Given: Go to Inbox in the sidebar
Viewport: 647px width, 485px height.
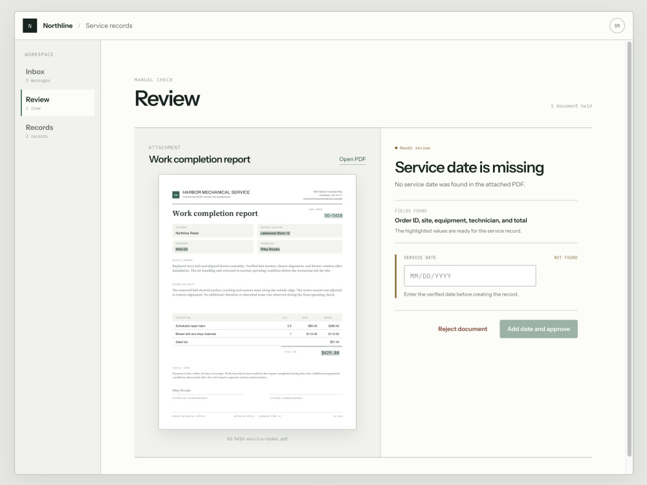Looking at the screenshot, I should pyautogui.click(x=58, y=75).
